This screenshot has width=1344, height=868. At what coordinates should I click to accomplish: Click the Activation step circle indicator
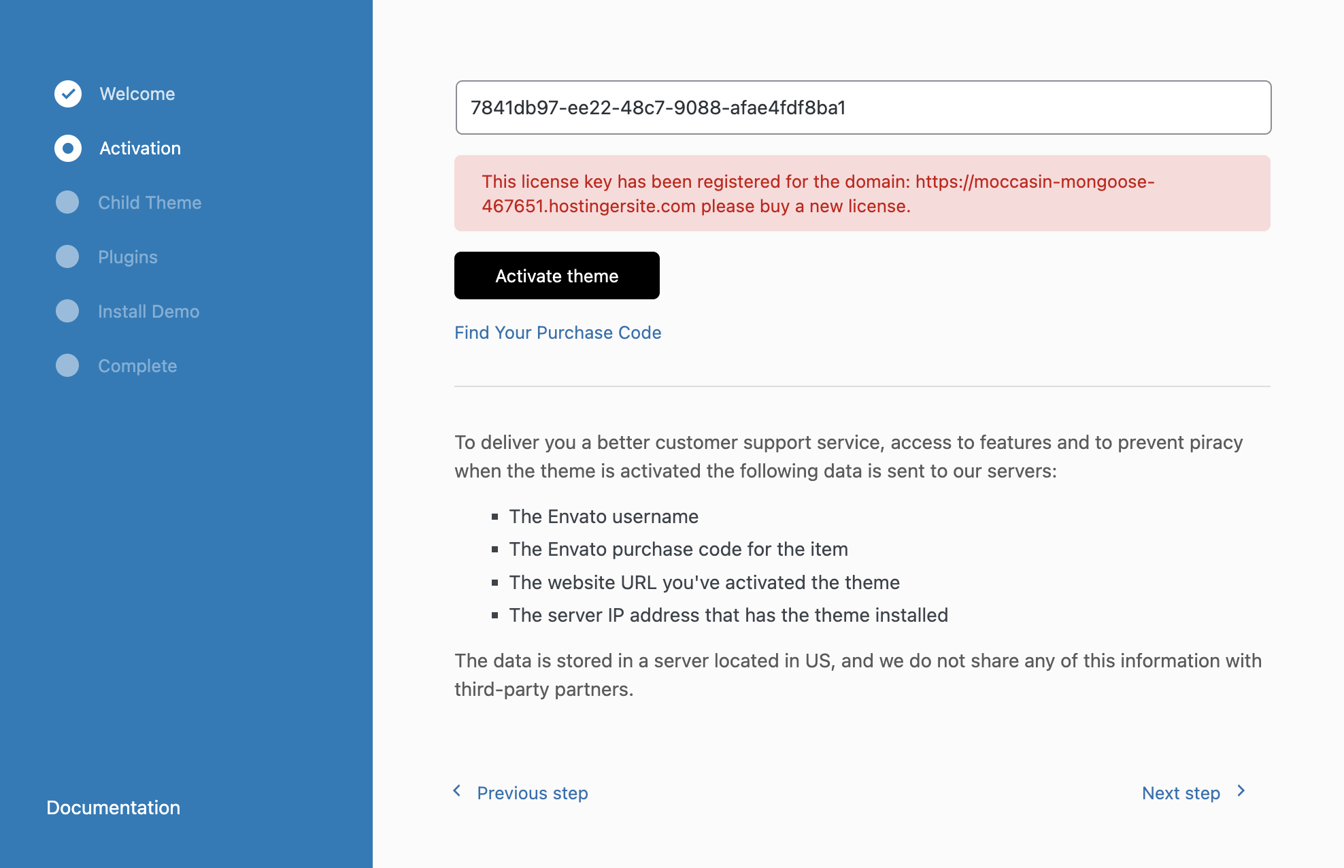tap(68, 148)
